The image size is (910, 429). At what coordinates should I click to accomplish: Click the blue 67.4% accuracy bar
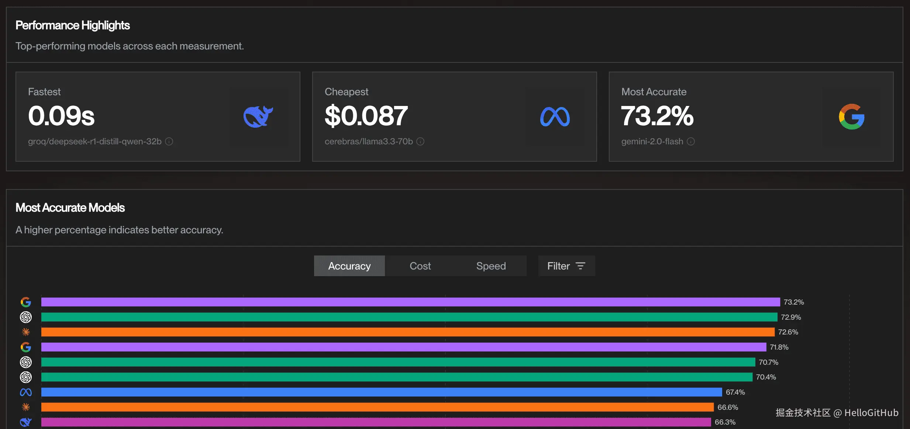381,392
